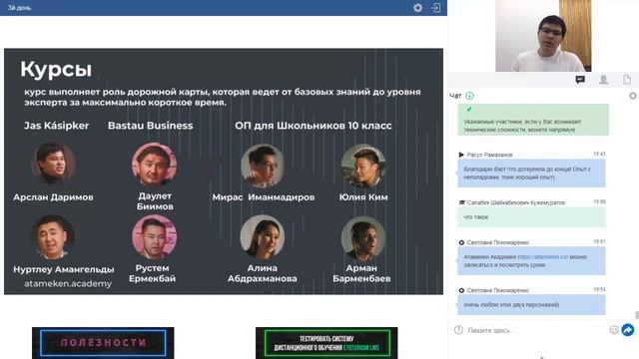Click 'ОП для Школьников 10 класс' title
This screenshot has height=359, width=639.
(x=313, y=126)
